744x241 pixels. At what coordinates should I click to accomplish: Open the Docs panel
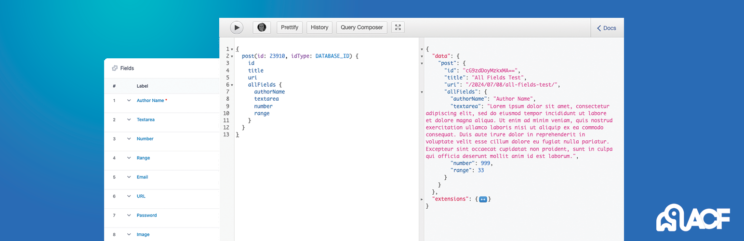coord(607,28)
